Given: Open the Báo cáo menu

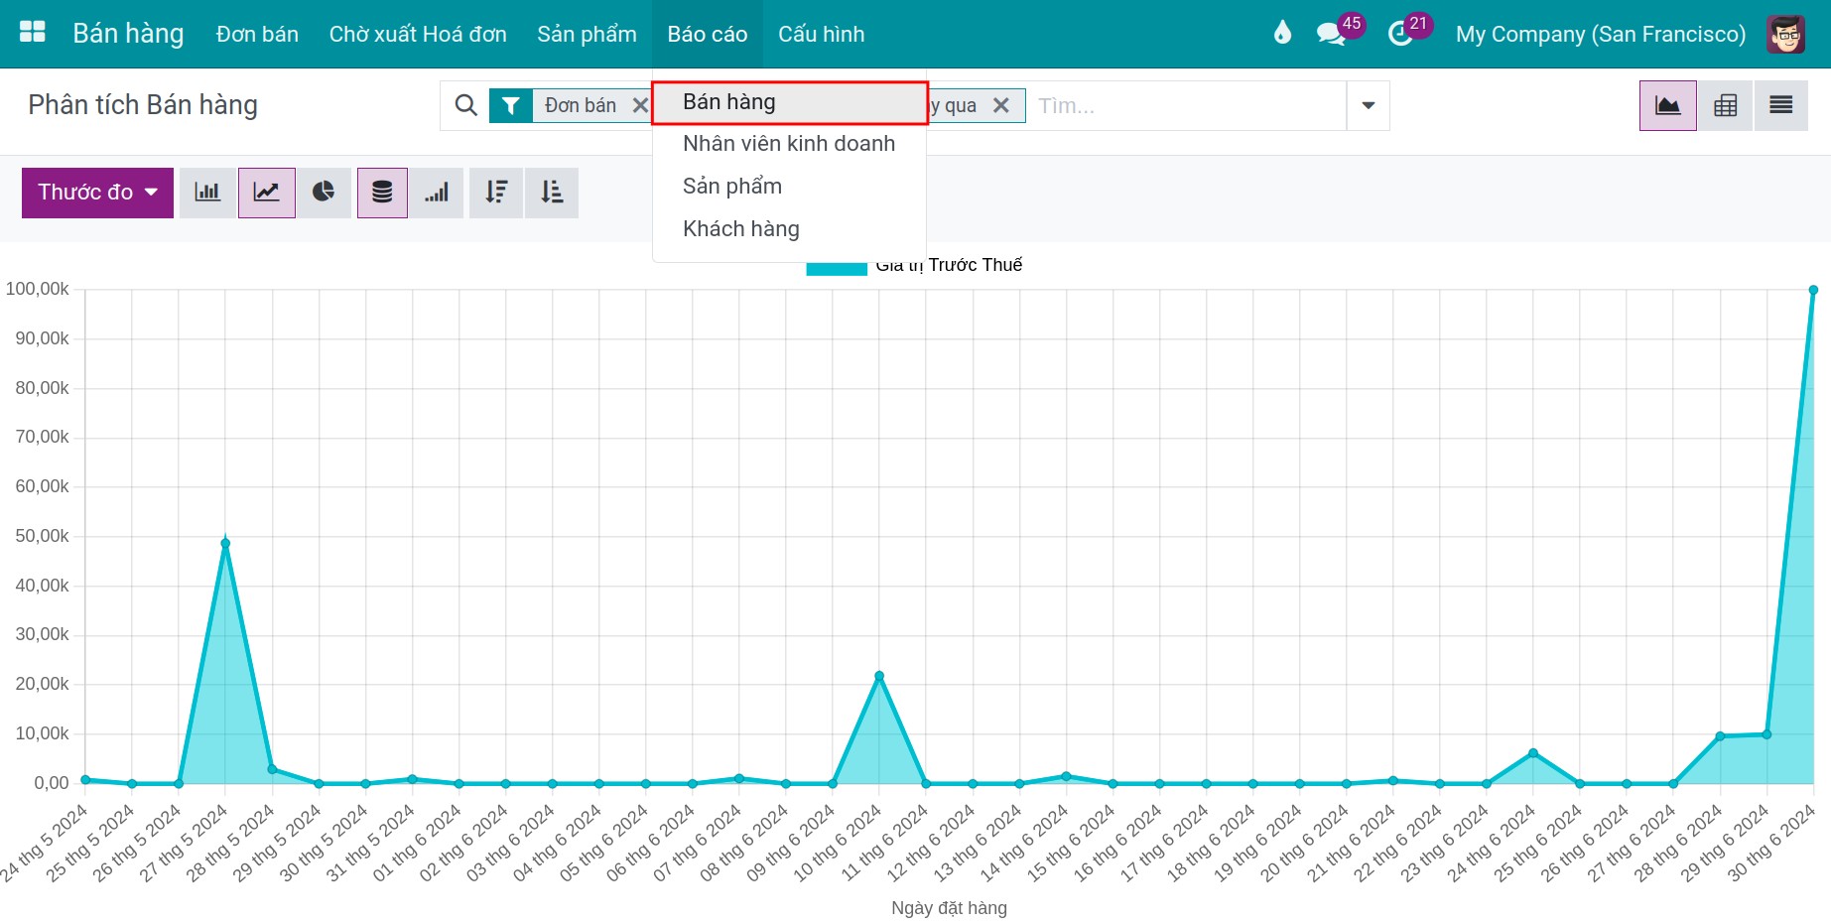Looking at the screenshot, I should 707,34.
